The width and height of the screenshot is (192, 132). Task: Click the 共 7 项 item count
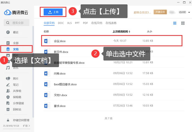(109, 118)
